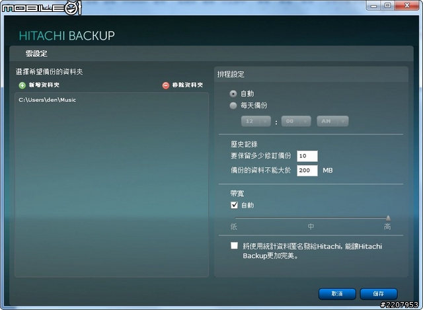The width and height of the screenshot is (423, 310).
Task: Select the 自動 schedule radio button
Action: tap(233, 94)
